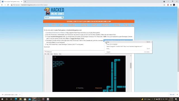The image size is (179, 101).
Task: Open the Chrome profile avatar
Action: 174,5
